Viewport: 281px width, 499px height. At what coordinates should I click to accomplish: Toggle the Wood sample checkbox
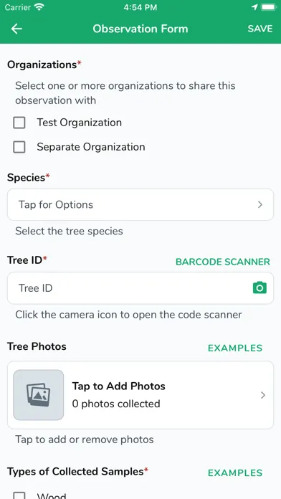(19, 495)
